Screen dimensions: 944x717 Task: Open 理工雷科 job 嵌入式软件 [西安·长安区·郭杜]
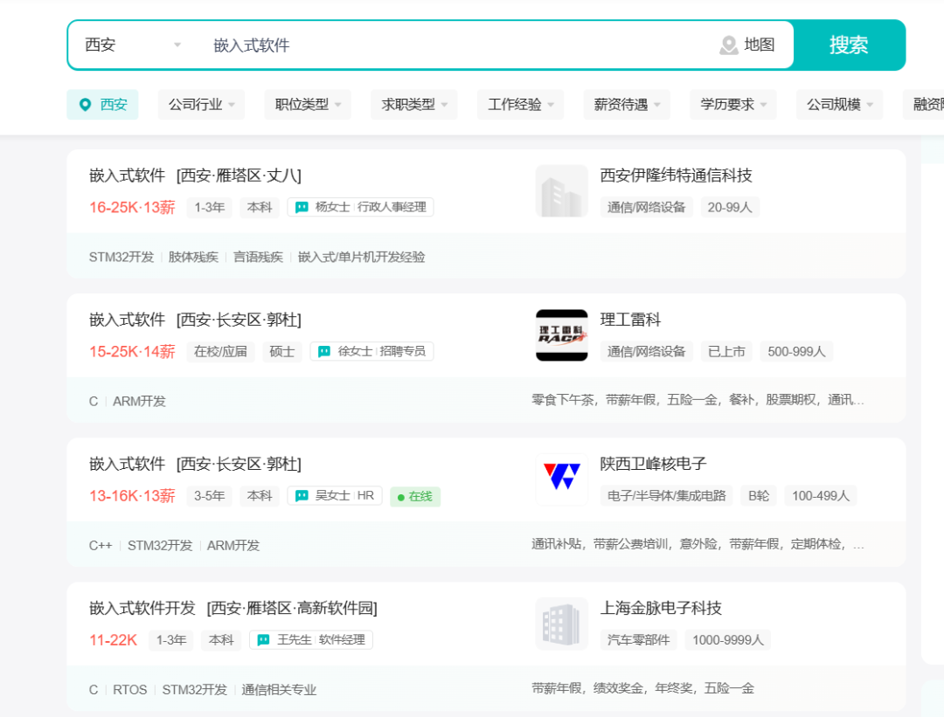point(195,320)
